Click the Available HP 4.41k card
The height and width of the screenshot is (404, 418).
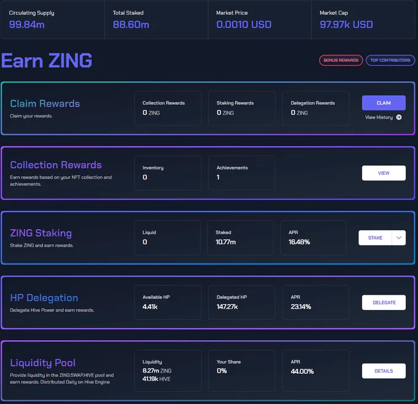pyautogui.click(x=168, y=302)
